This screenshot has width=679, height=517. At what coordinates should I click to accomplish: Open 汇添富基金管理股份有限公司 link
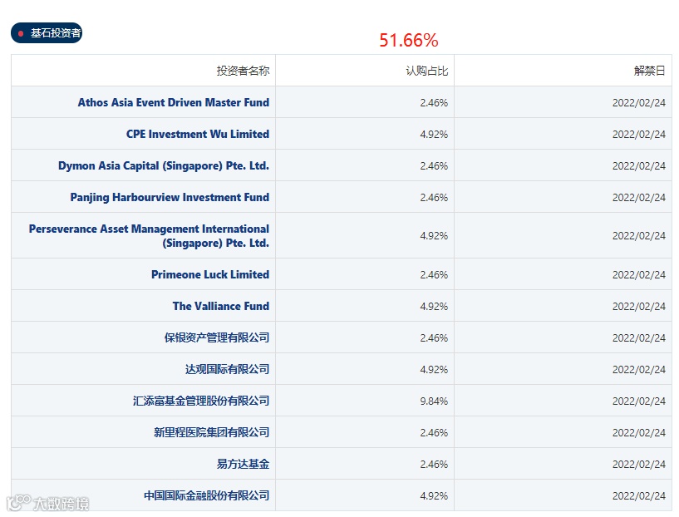click(x=201, y=401)
